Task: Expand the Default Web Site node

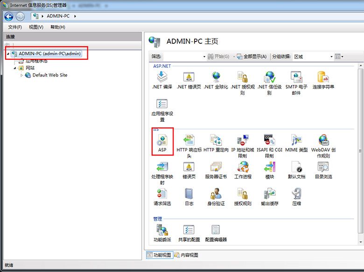Action: click(x=21, y=75)
